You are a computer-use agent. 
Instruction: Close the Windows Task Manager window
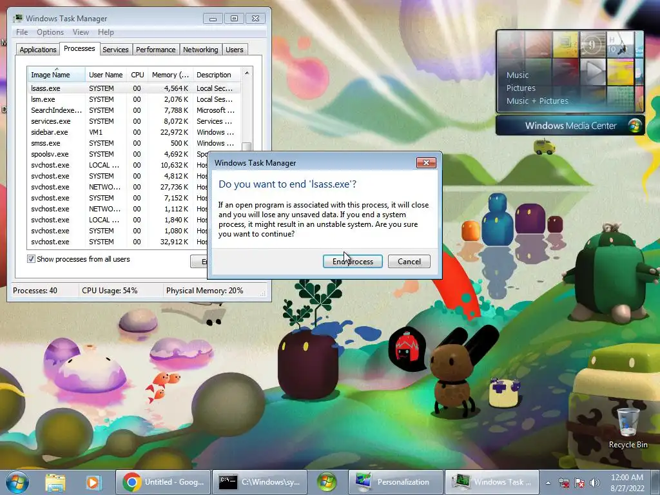click(255, 19)
